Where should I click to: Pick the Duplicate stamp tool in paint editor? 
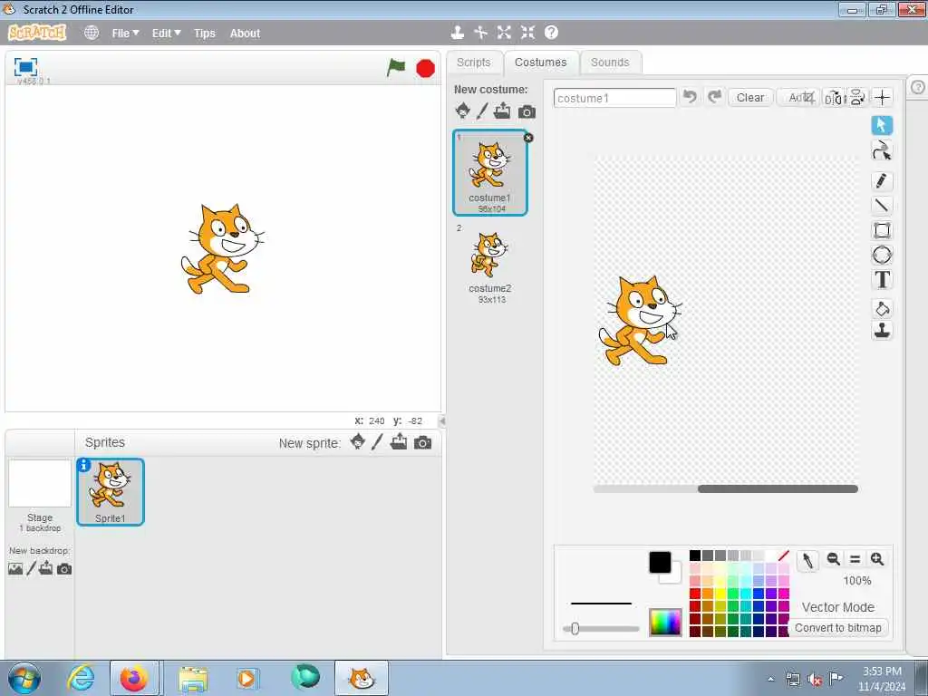coord(882,331)
